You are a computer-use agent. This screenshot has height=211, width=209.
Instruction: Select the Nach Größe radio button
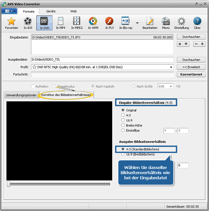133,86
